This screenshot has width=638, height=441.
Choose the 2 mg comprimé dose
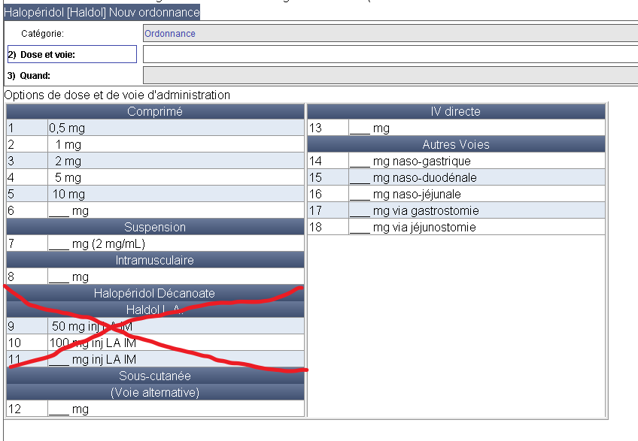point(68,161)
